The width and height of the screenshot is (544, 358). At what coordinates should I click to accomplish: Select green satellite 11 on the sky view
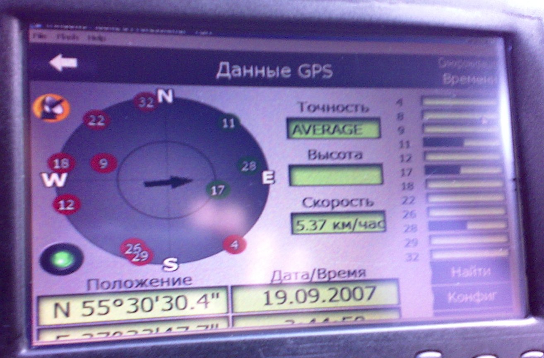pyautogui.click(x=228, y=123)
